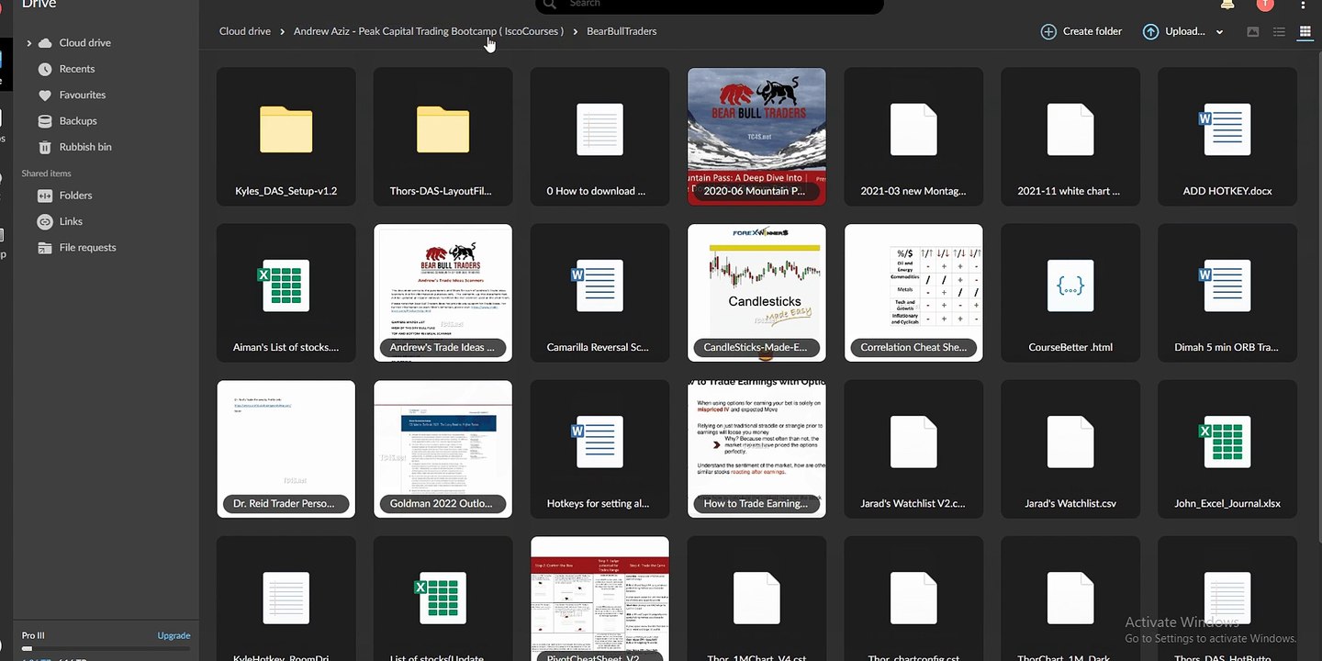Click the Upload... button
Image resolution: width=1322 pixels, height=661 pixels.
(1174, 31)
